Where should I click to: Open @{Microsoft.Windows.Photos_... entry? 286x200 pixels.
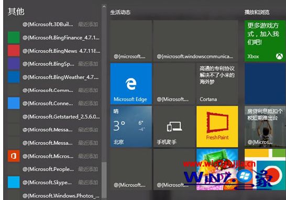pyautogui.click(x=54, y=196)
